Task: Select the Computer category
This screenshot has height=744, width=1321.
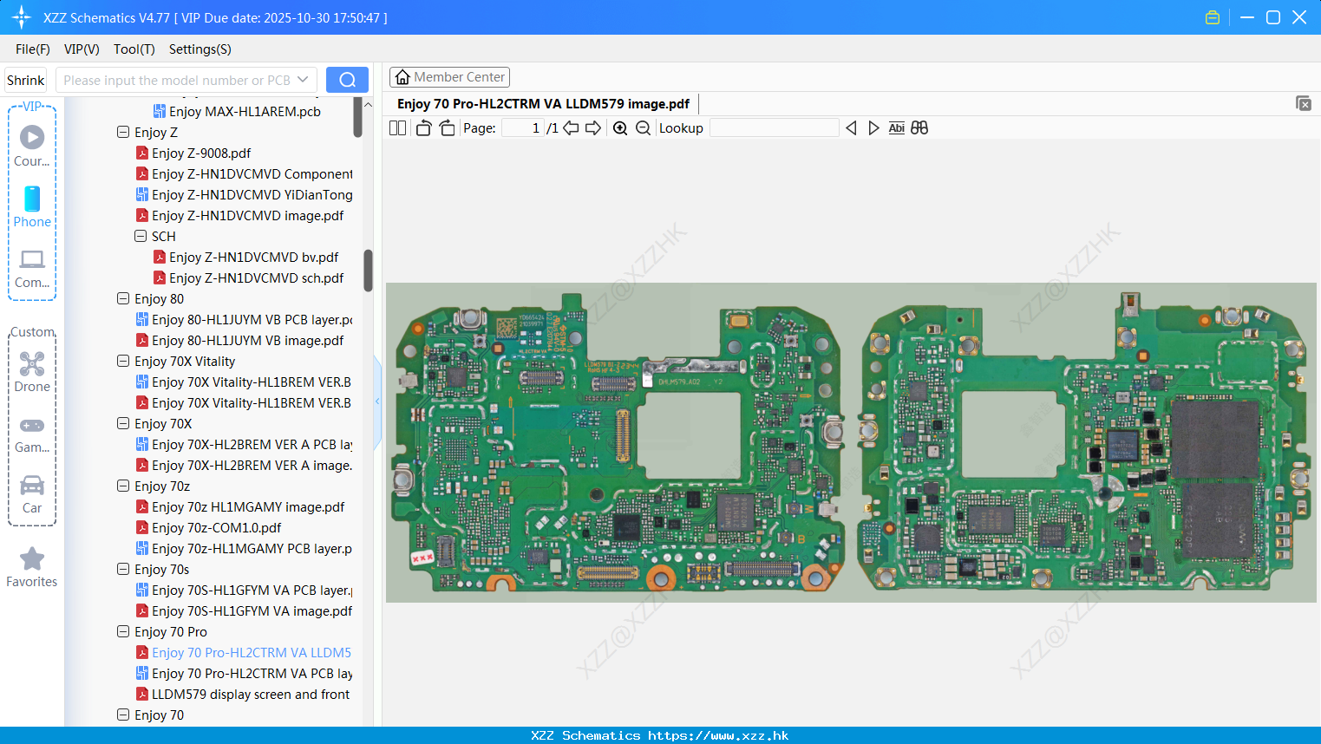Action: [x=32, y=268]
